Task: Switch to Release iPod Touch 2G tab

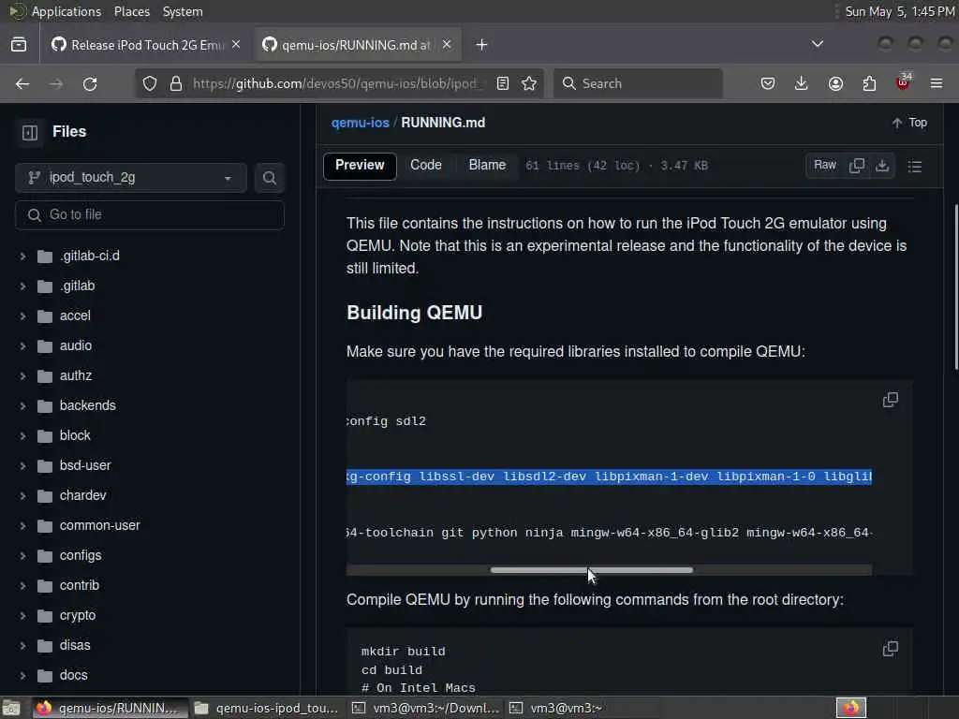Action: pos(144,45)
